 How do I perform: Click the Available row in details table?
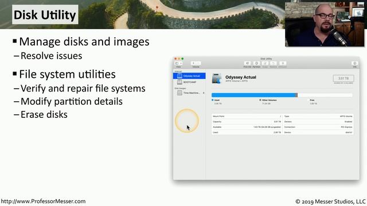[247, 127]
